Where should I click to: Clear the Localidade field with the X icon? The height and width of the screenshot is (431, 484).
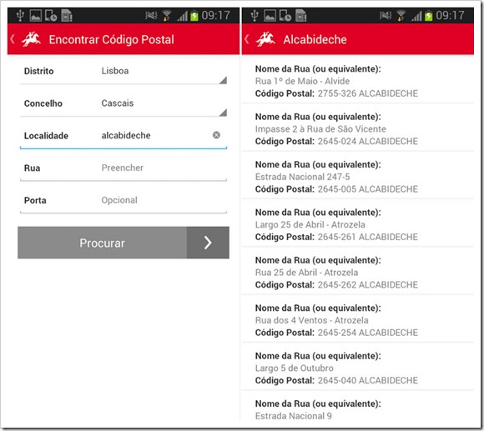(216, 135)
